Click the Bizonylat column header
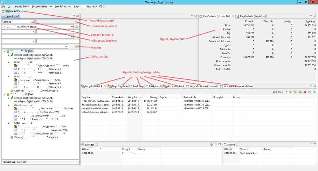Screen dimensions: 318x171 (222, 97)
